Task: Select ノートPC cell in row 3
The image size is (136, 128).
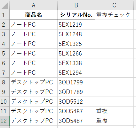Action: pos(34,34)
